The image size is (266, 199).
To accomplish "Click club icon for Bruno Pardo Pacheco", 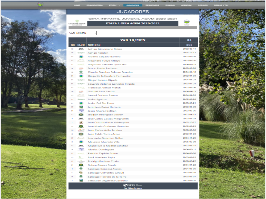I will coord(81,68).
